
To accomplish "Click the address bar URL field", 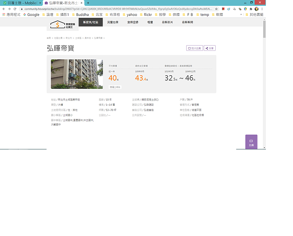I will (x=118, y=9).
